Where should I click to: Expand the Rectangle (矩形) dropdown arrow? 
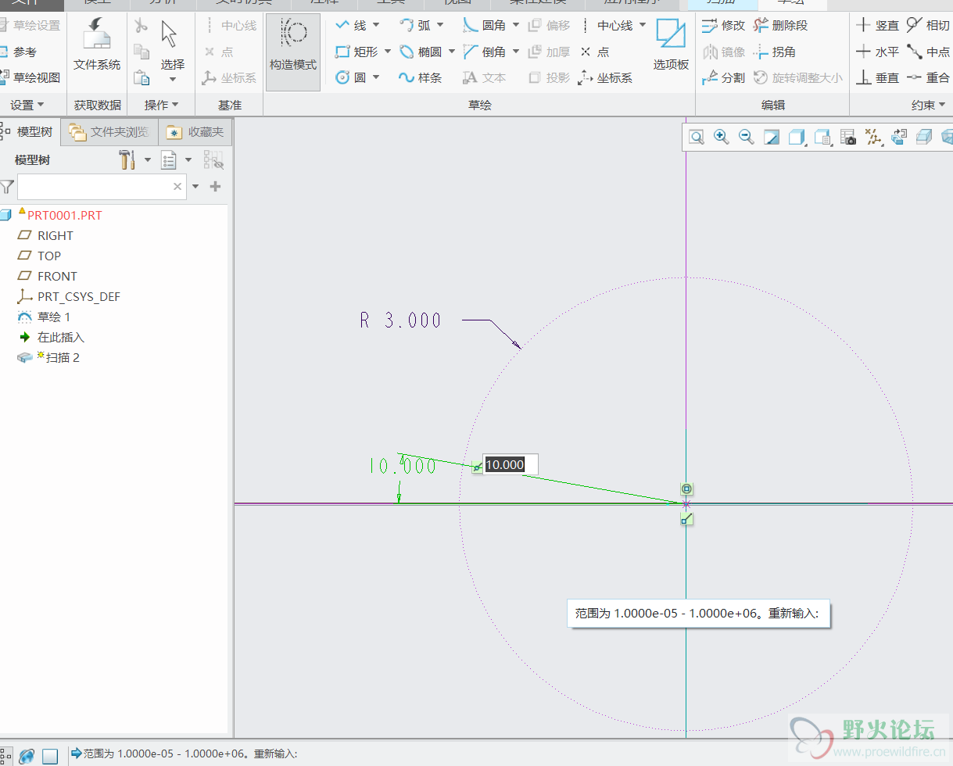(388, 52)
